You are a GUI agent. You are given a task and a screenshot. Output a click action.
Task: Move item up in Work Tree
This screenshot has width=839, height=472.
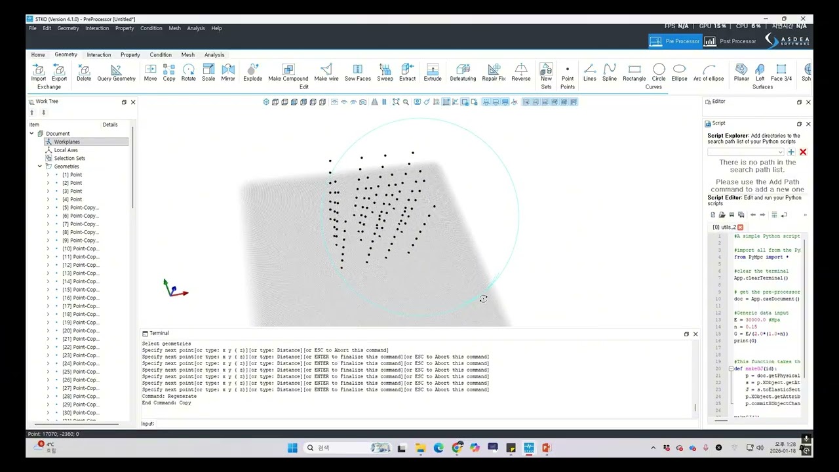click(31, 113)
